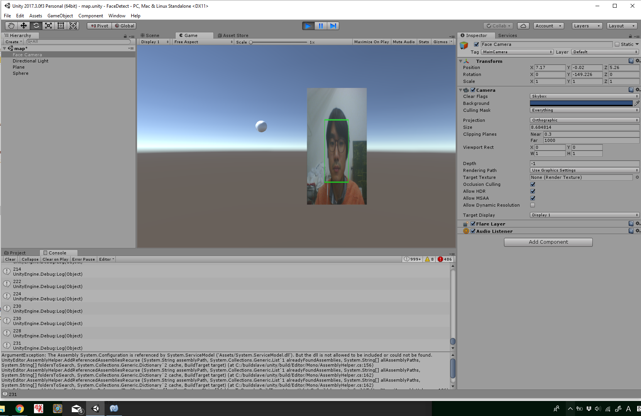Viewport: 641px width, 416px height.
Task: Switch to Unity taskbar icon
Action: pyautogui.click(x=95, y=409)
